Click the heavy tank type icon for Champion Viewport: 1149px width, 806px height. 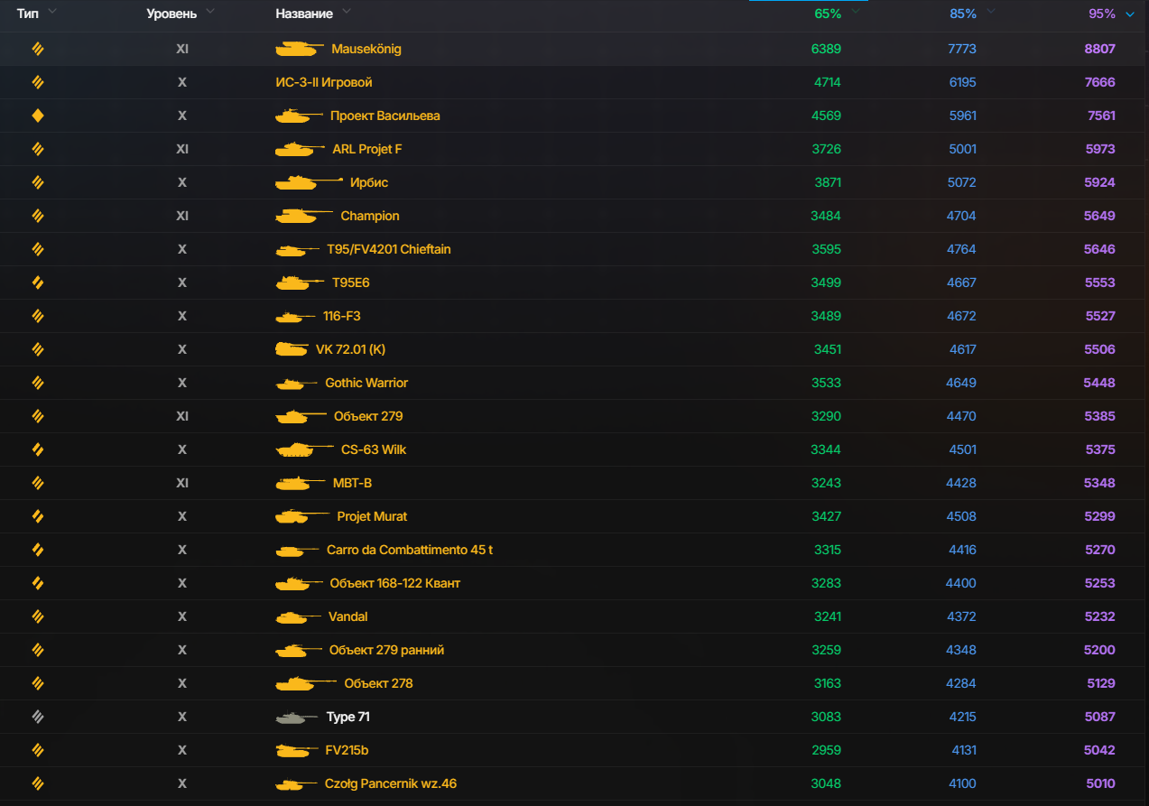click(38, 216)
